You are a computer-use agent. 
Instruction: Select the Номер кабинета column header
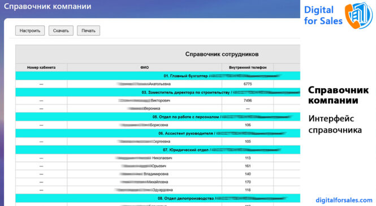41,68
